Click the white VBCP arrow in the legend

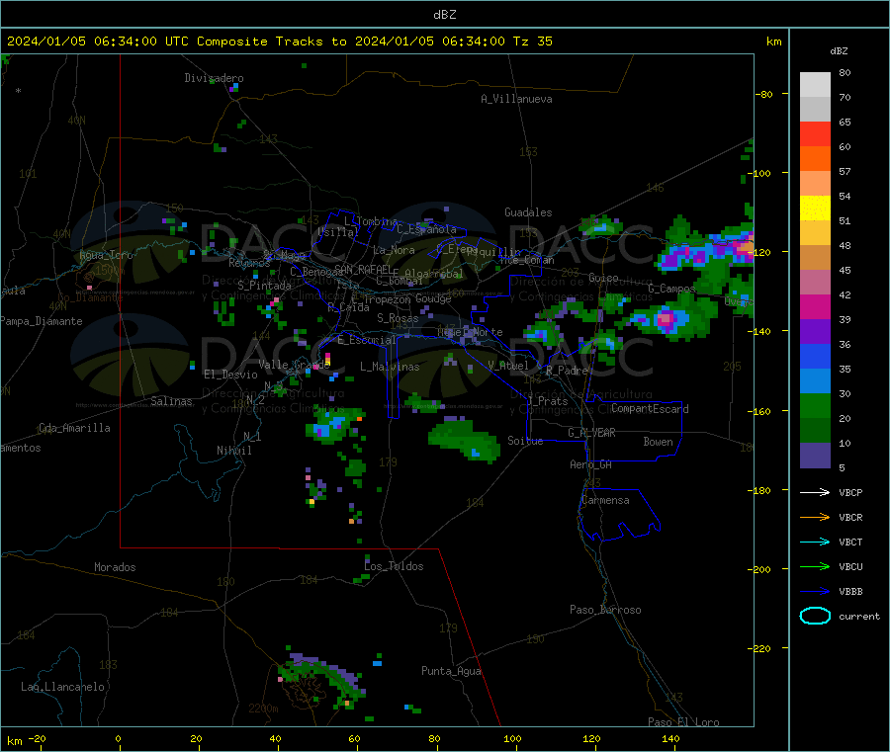815,492
